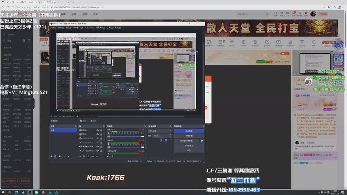Click the blue stop streaming button
347x195 pixels.
(x=189, y=131)
